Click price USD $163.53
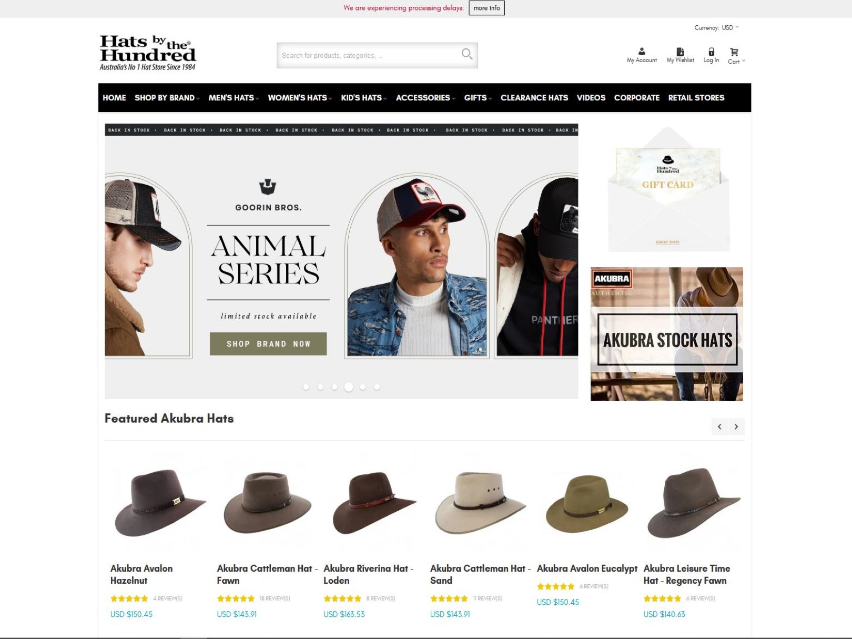The image size is (852, 639). [344, 614]
